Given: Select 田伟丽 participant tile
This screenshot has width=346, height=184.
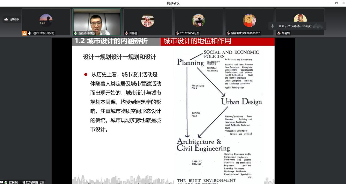Looking at the screenshot, I should click(x=148, y=22).
